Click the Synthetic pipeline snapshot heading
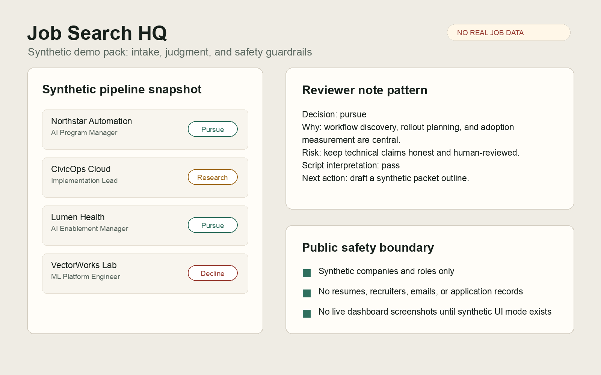This screenshot has width=601, height=375. (122, 89)
